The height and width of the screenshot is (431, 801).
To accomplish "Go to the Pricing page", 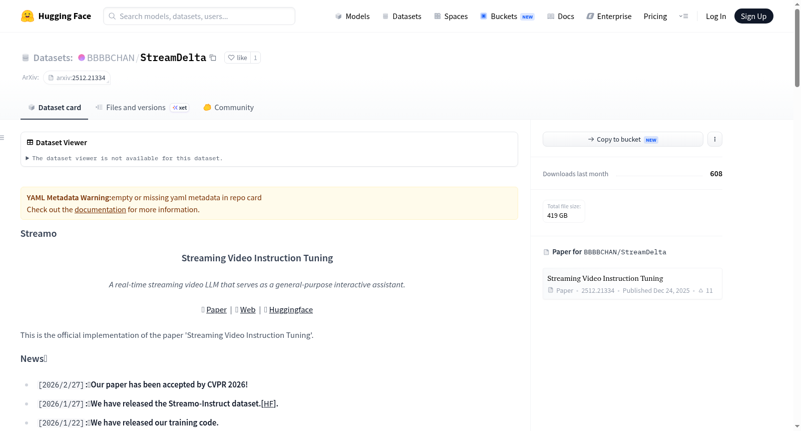I will pos(655,16).
